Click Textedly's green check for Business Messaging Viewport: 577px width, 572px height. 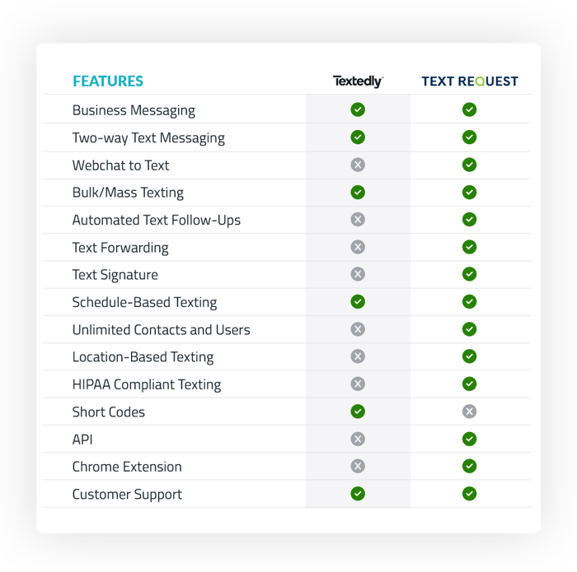tap(358, 109)
